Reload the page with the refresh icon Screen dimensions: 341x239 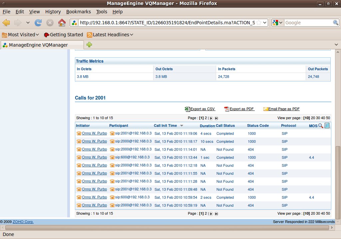pyautogui.click(x=38, y=23)
